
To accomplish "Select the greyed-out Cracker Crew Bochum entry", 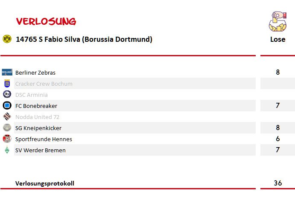I will (44, 84).
